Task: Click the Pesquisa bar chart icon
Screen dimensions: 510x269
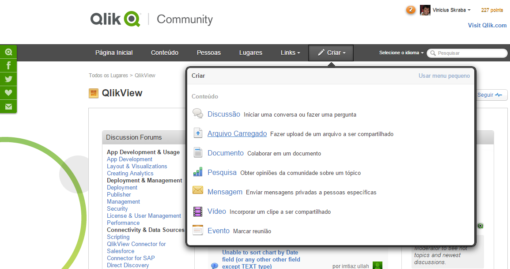Action: (198, 172)
